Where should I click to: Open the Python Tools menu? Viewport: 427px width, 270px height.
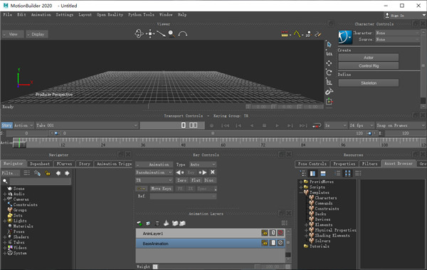pos(141,15)
